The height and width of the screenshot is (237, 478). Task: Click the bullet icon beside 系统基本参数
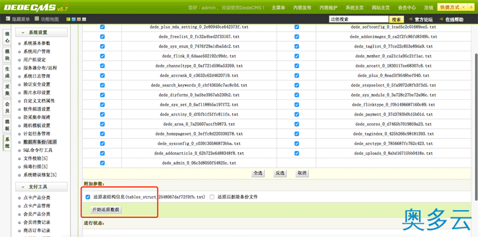tap(20, 44)
